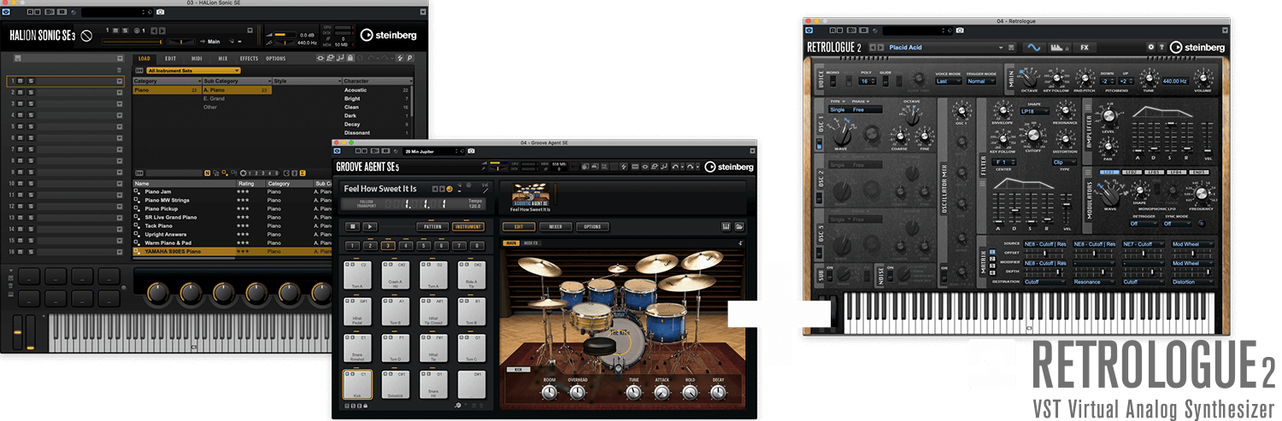This screenshot has width=1282, height=421.
Task: Solo slot 1 in HALion Sonic rack
Action: [30, 81]
